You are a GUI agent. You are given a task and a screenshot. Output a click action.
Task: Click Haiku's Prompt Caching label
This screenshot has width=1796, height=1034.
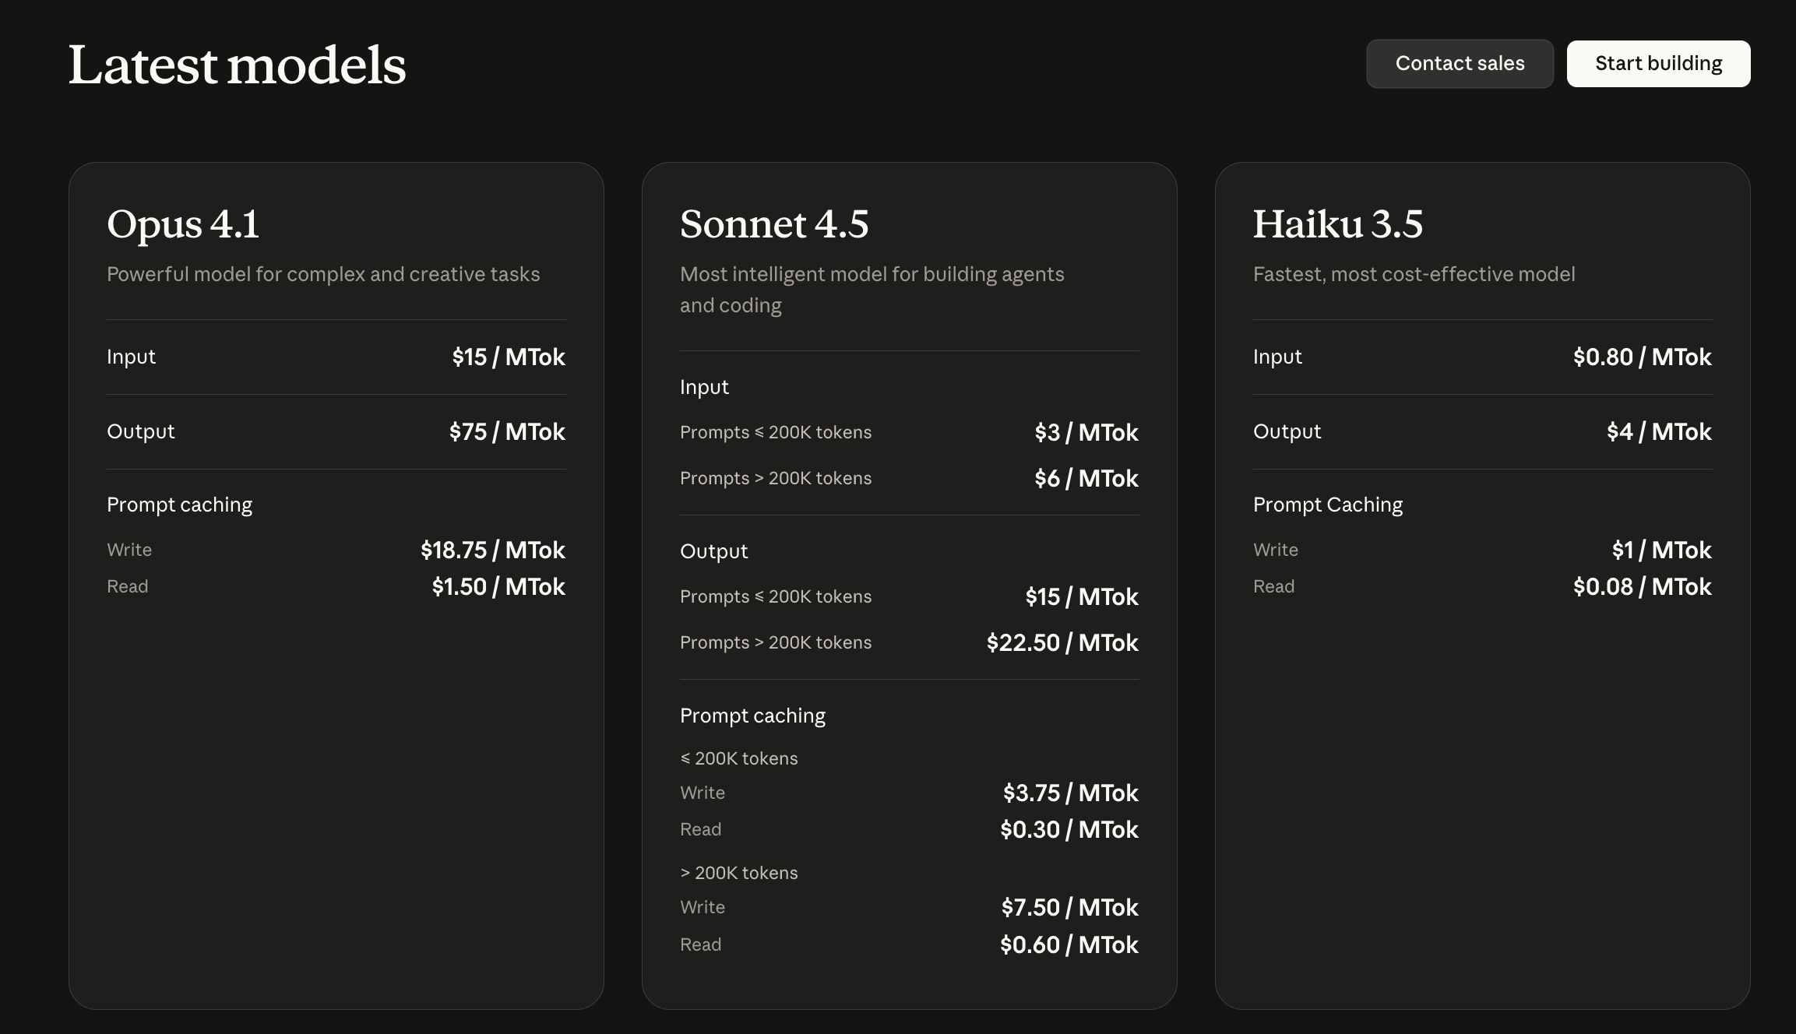[1327, 505]
